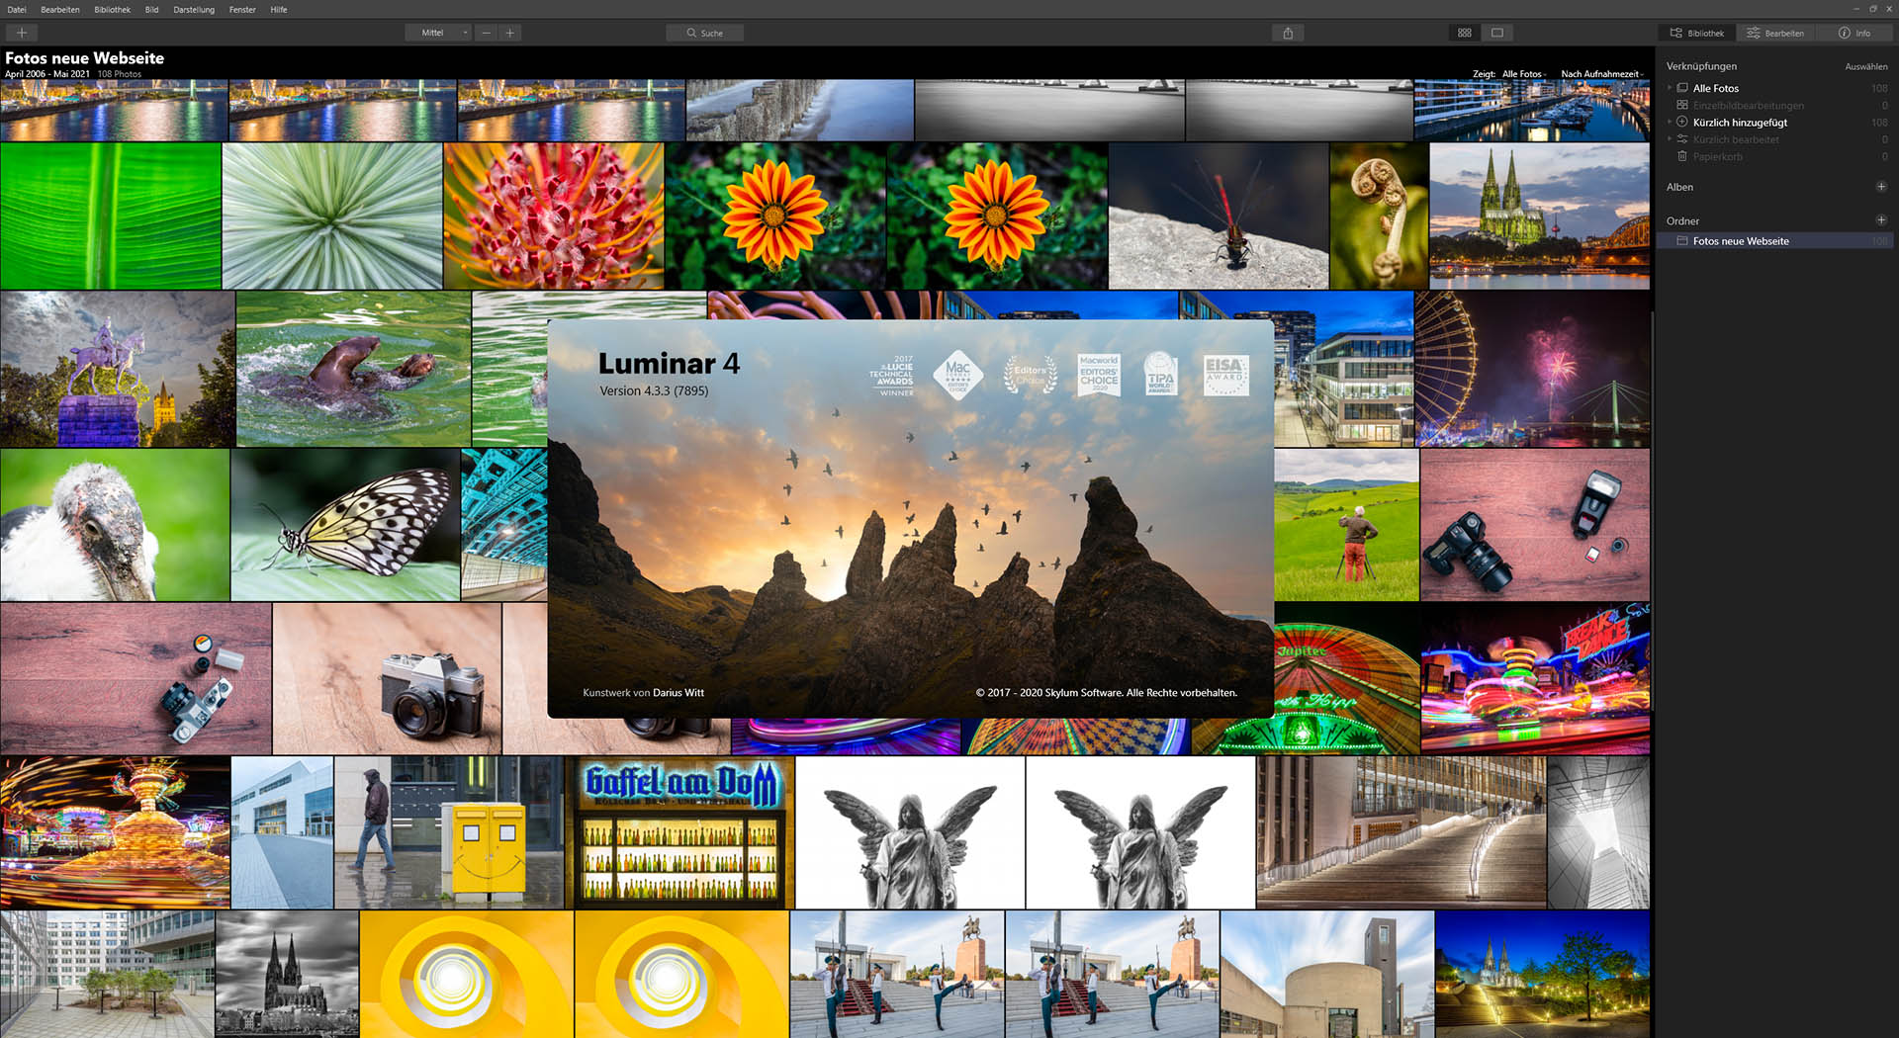Click the Suche search field
1899x1038 pixels.
705,33
